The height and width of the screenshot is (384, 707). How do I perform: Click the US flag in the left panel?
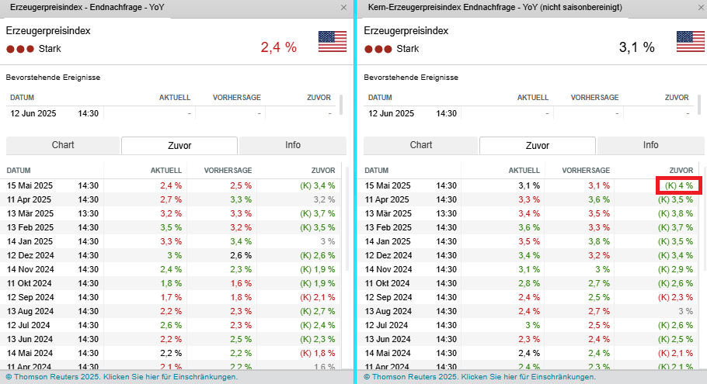333,41
